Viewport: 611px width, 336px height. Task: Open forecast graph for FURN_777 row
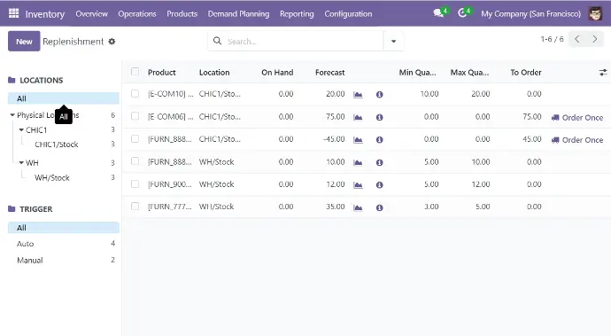pyautogui.click(x=358, y=207)
